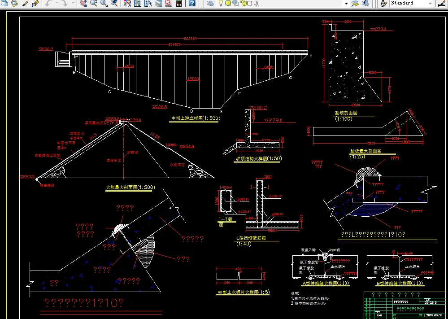Select the Zoom Window tool
The width and height of the screenshot is (448, 319).
(x=104, y=3)
